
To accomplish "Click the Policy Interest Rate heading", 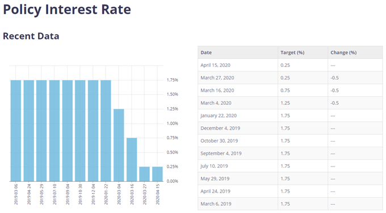I will [x=67, y=10].
